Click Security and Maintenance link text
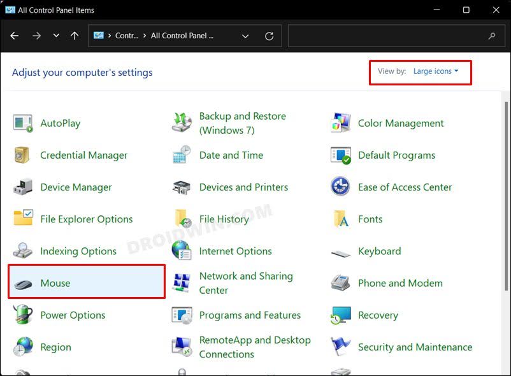This screenshot has width=511, height=376. pos(415,347)
